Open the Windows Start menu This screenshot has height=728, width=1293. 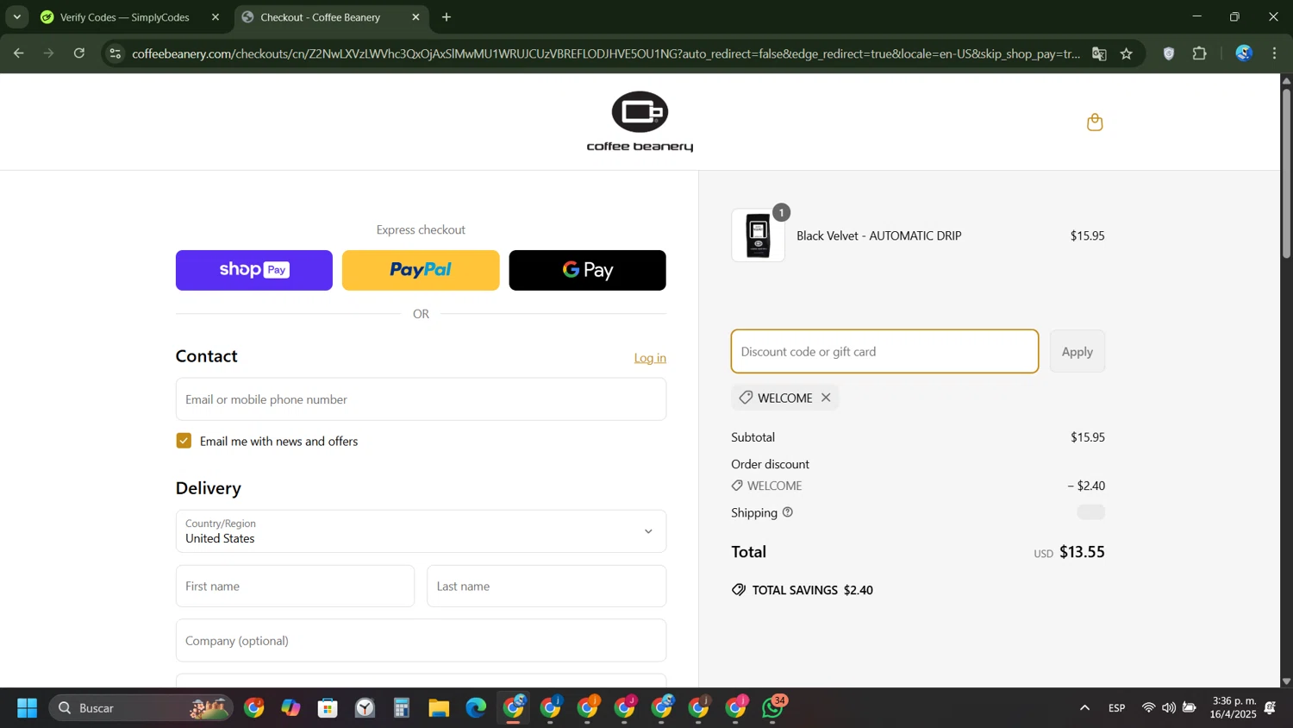(27, 708)
